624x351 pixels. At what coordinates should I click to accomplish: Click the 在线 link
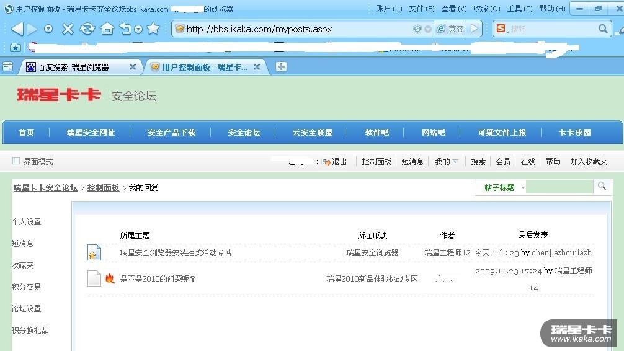[x=528, y=162]
